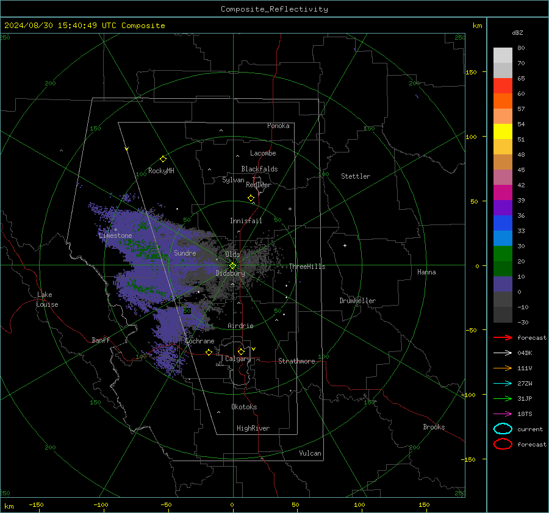
Task: Click the white plus marker west of Hanna
Action: 345,245
